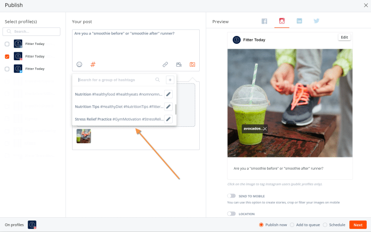Turn on the Location toggle
371x232 pixels.
click(x=231, y=214)
